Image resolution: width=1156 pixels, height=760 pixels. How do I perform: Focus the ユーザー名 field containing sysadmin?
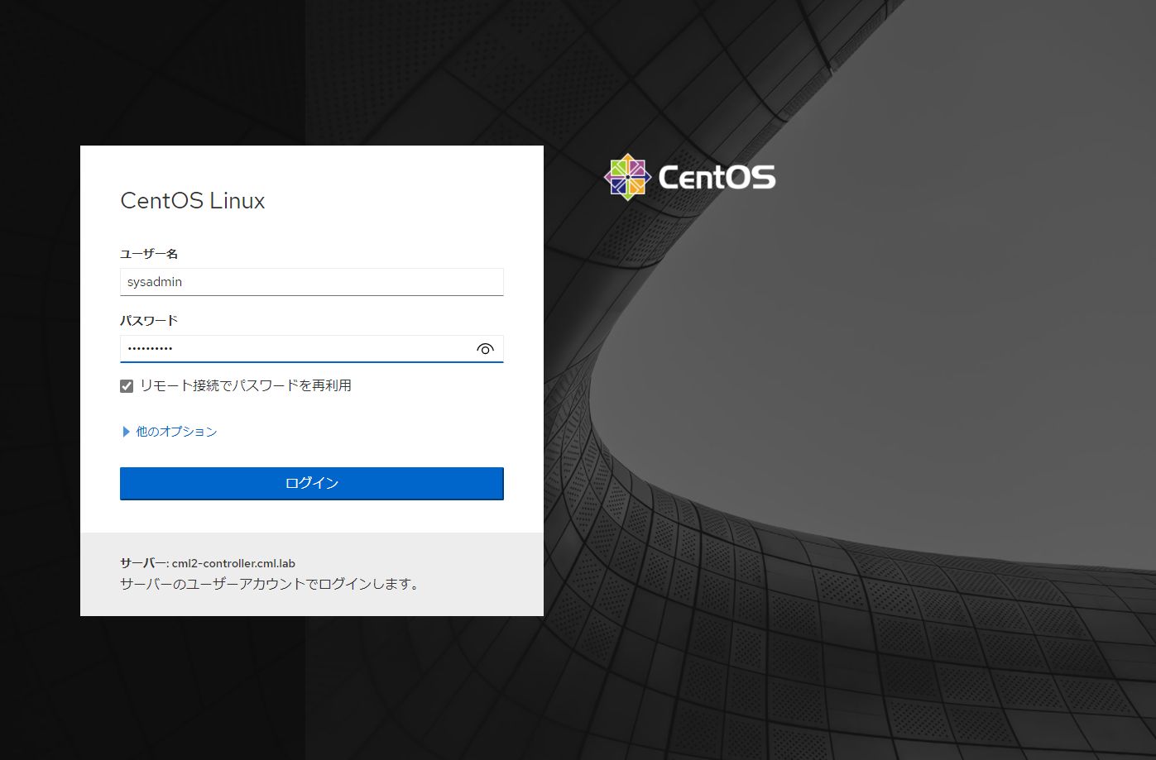point(312,282)
